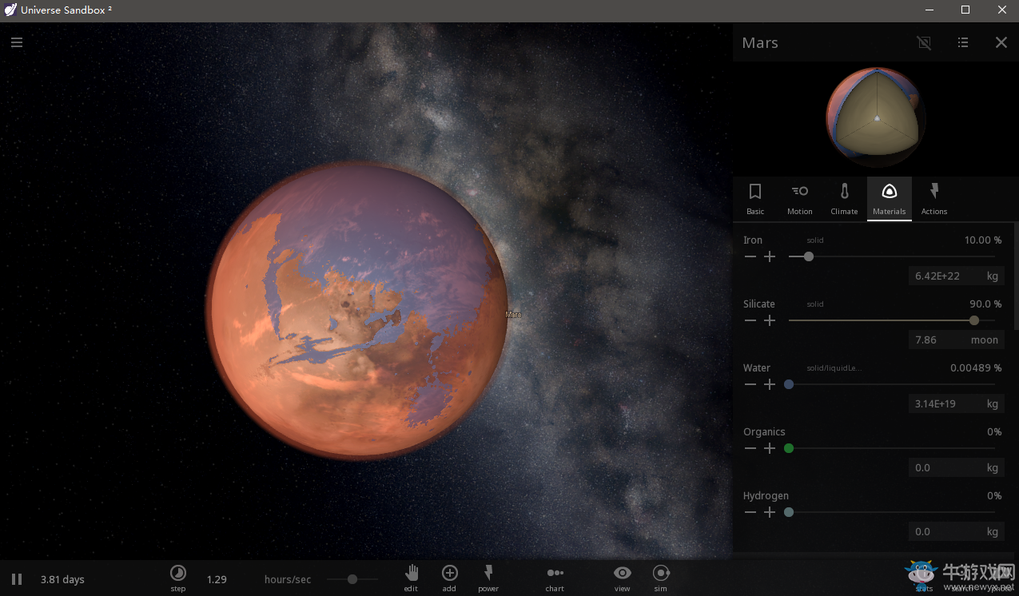Screen dimensions: 1019x596
Task: Increase Organics with plus button
Action: [770, 448]
